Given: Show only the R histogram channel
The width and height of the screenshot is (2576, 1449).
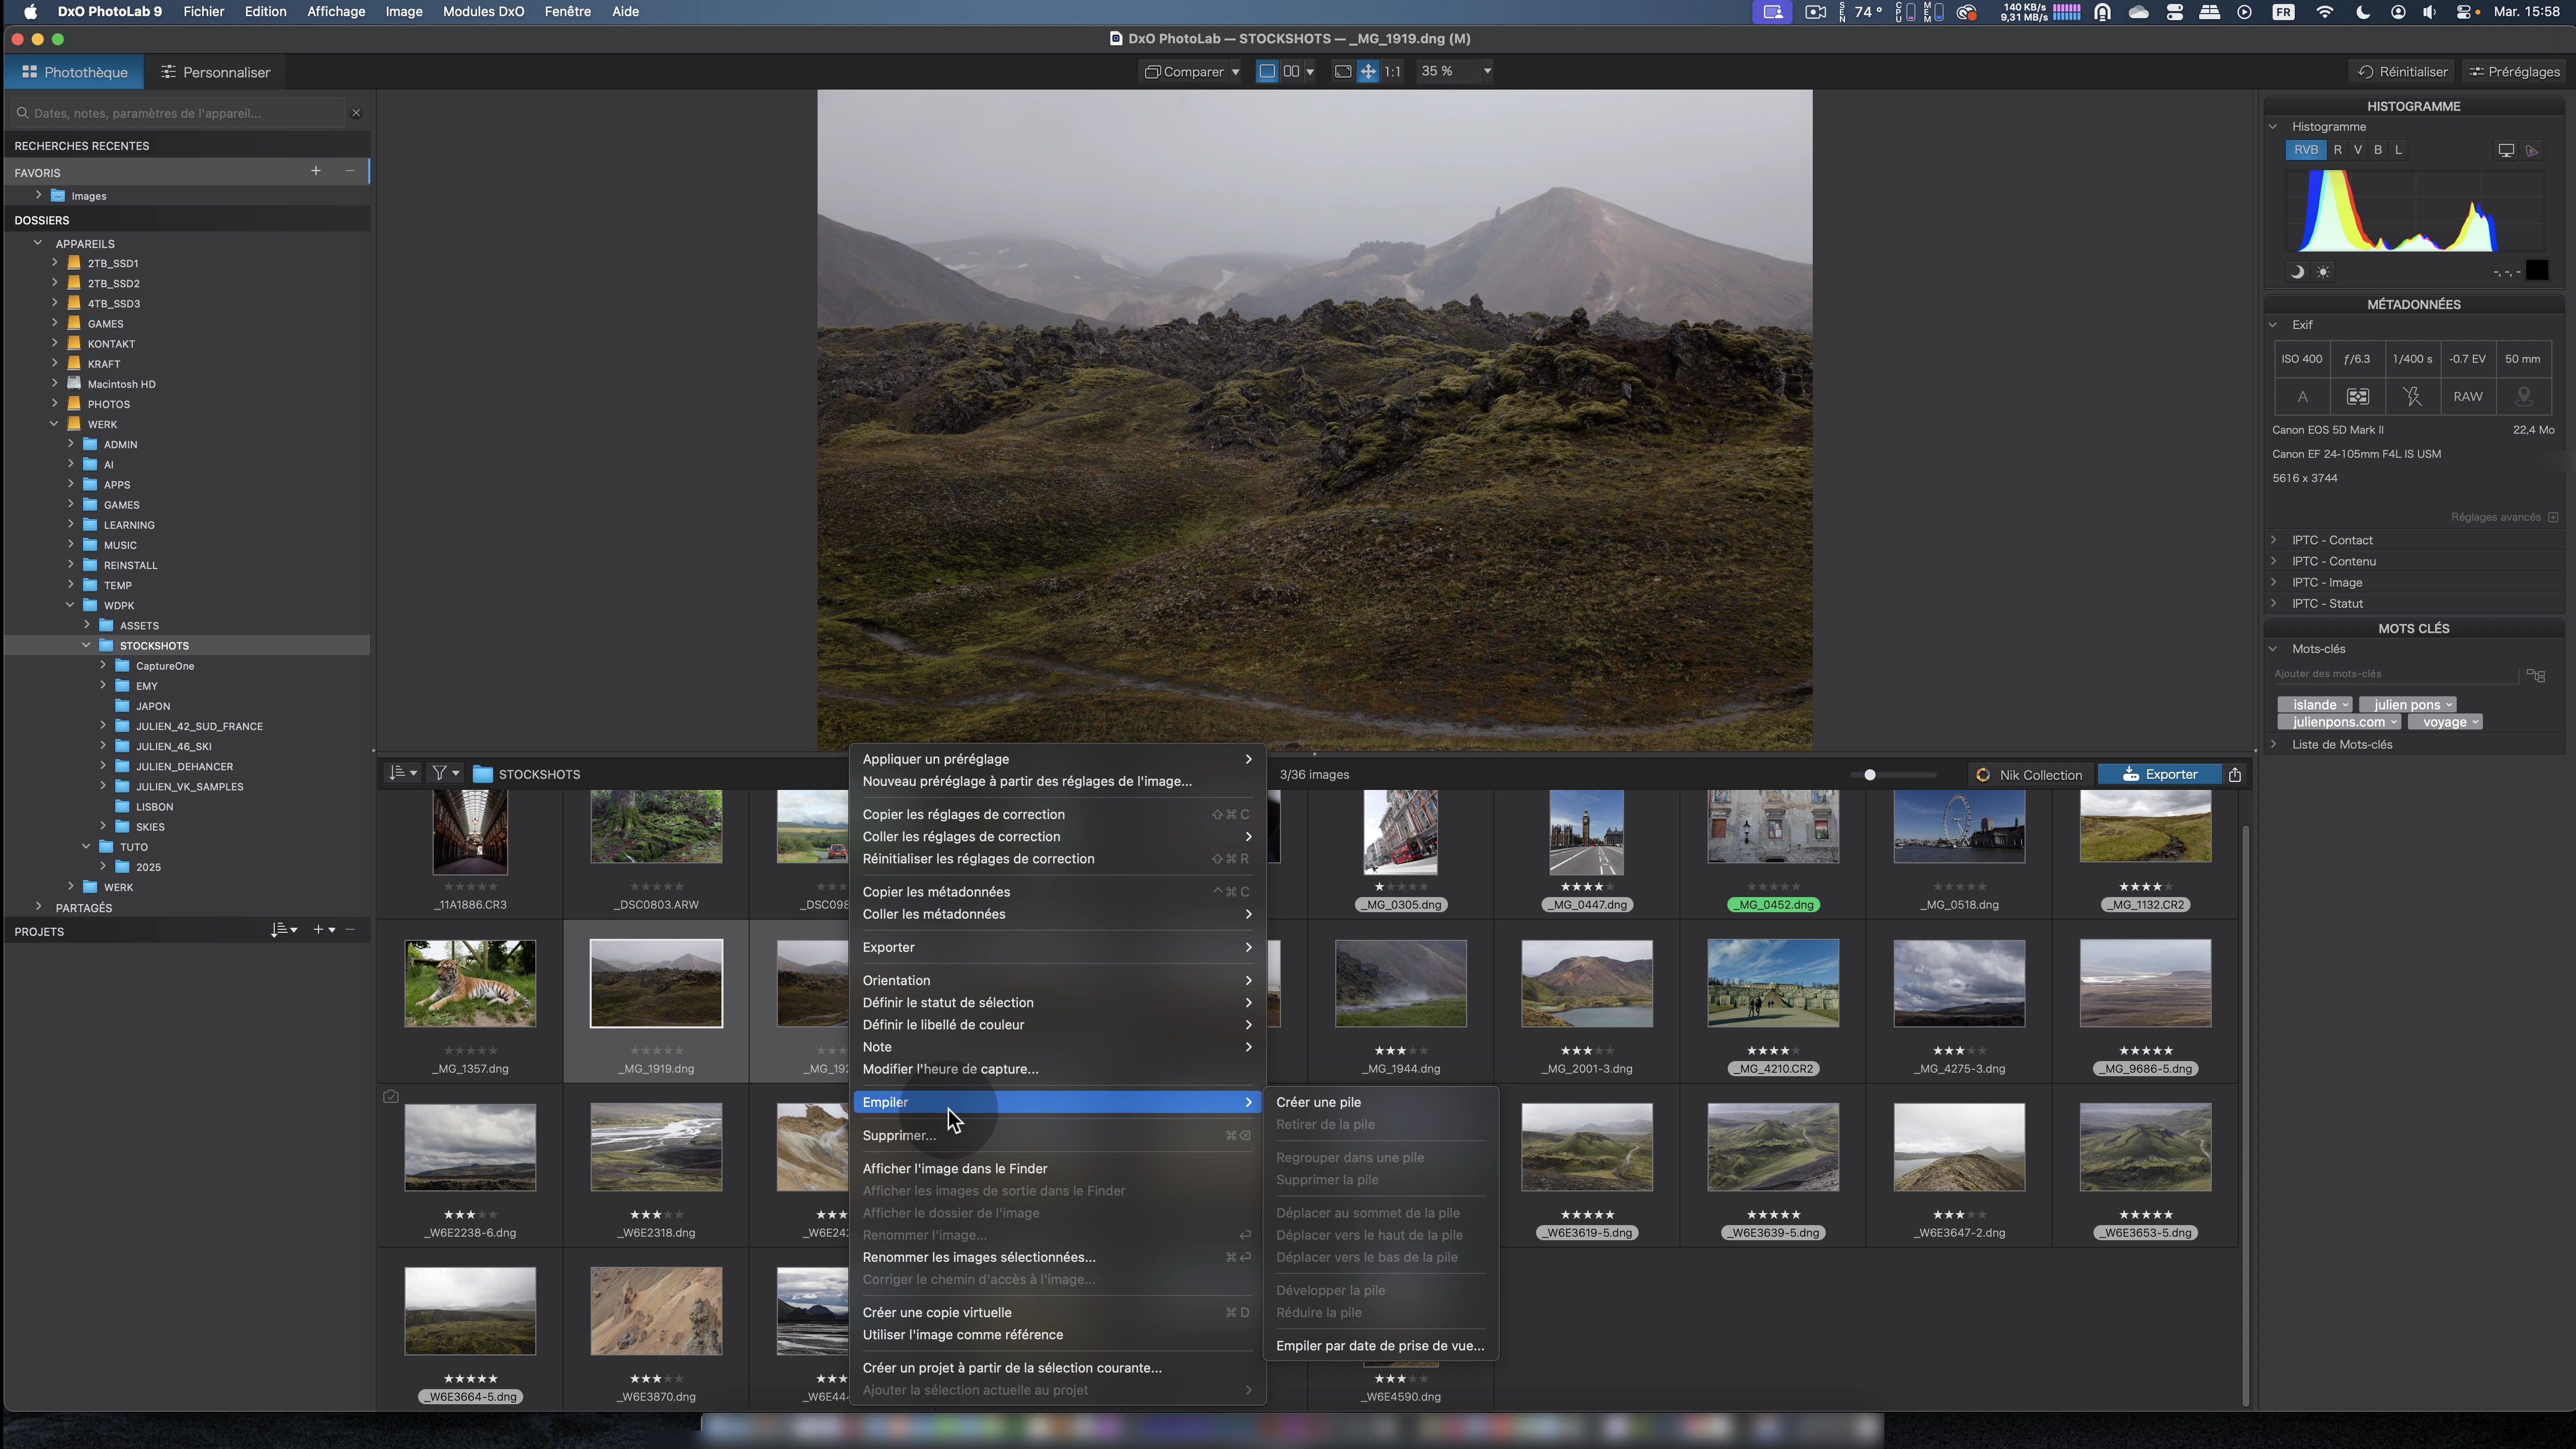Looking at the screenshot, I should click(2337, 150).
